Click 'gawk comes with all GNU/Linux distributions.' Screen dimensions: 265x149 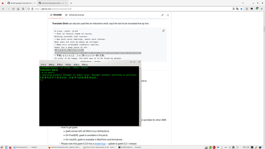coord(88,131)
